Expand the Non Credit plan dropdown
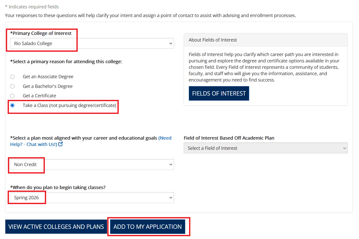Viewport: 359px width, 239px height. [x=92, y=165]
